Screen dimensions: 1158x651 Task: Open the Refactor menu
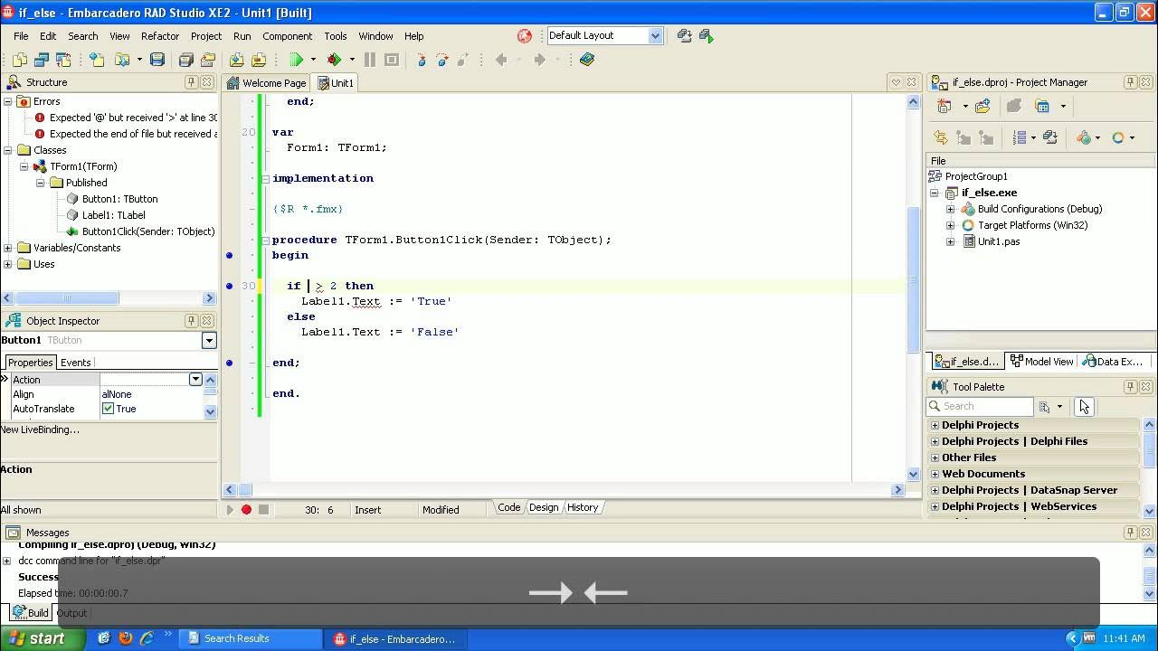[x=160, y=36]
